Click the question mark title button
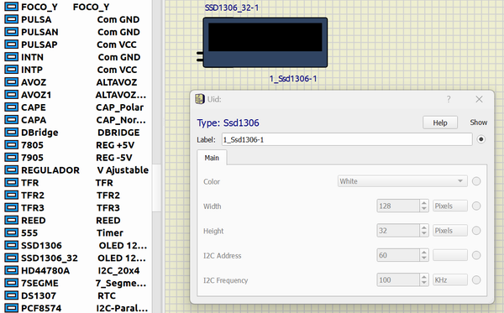This screenshot has width=504, height=313. pyautogui.click(x=449, y=99)
